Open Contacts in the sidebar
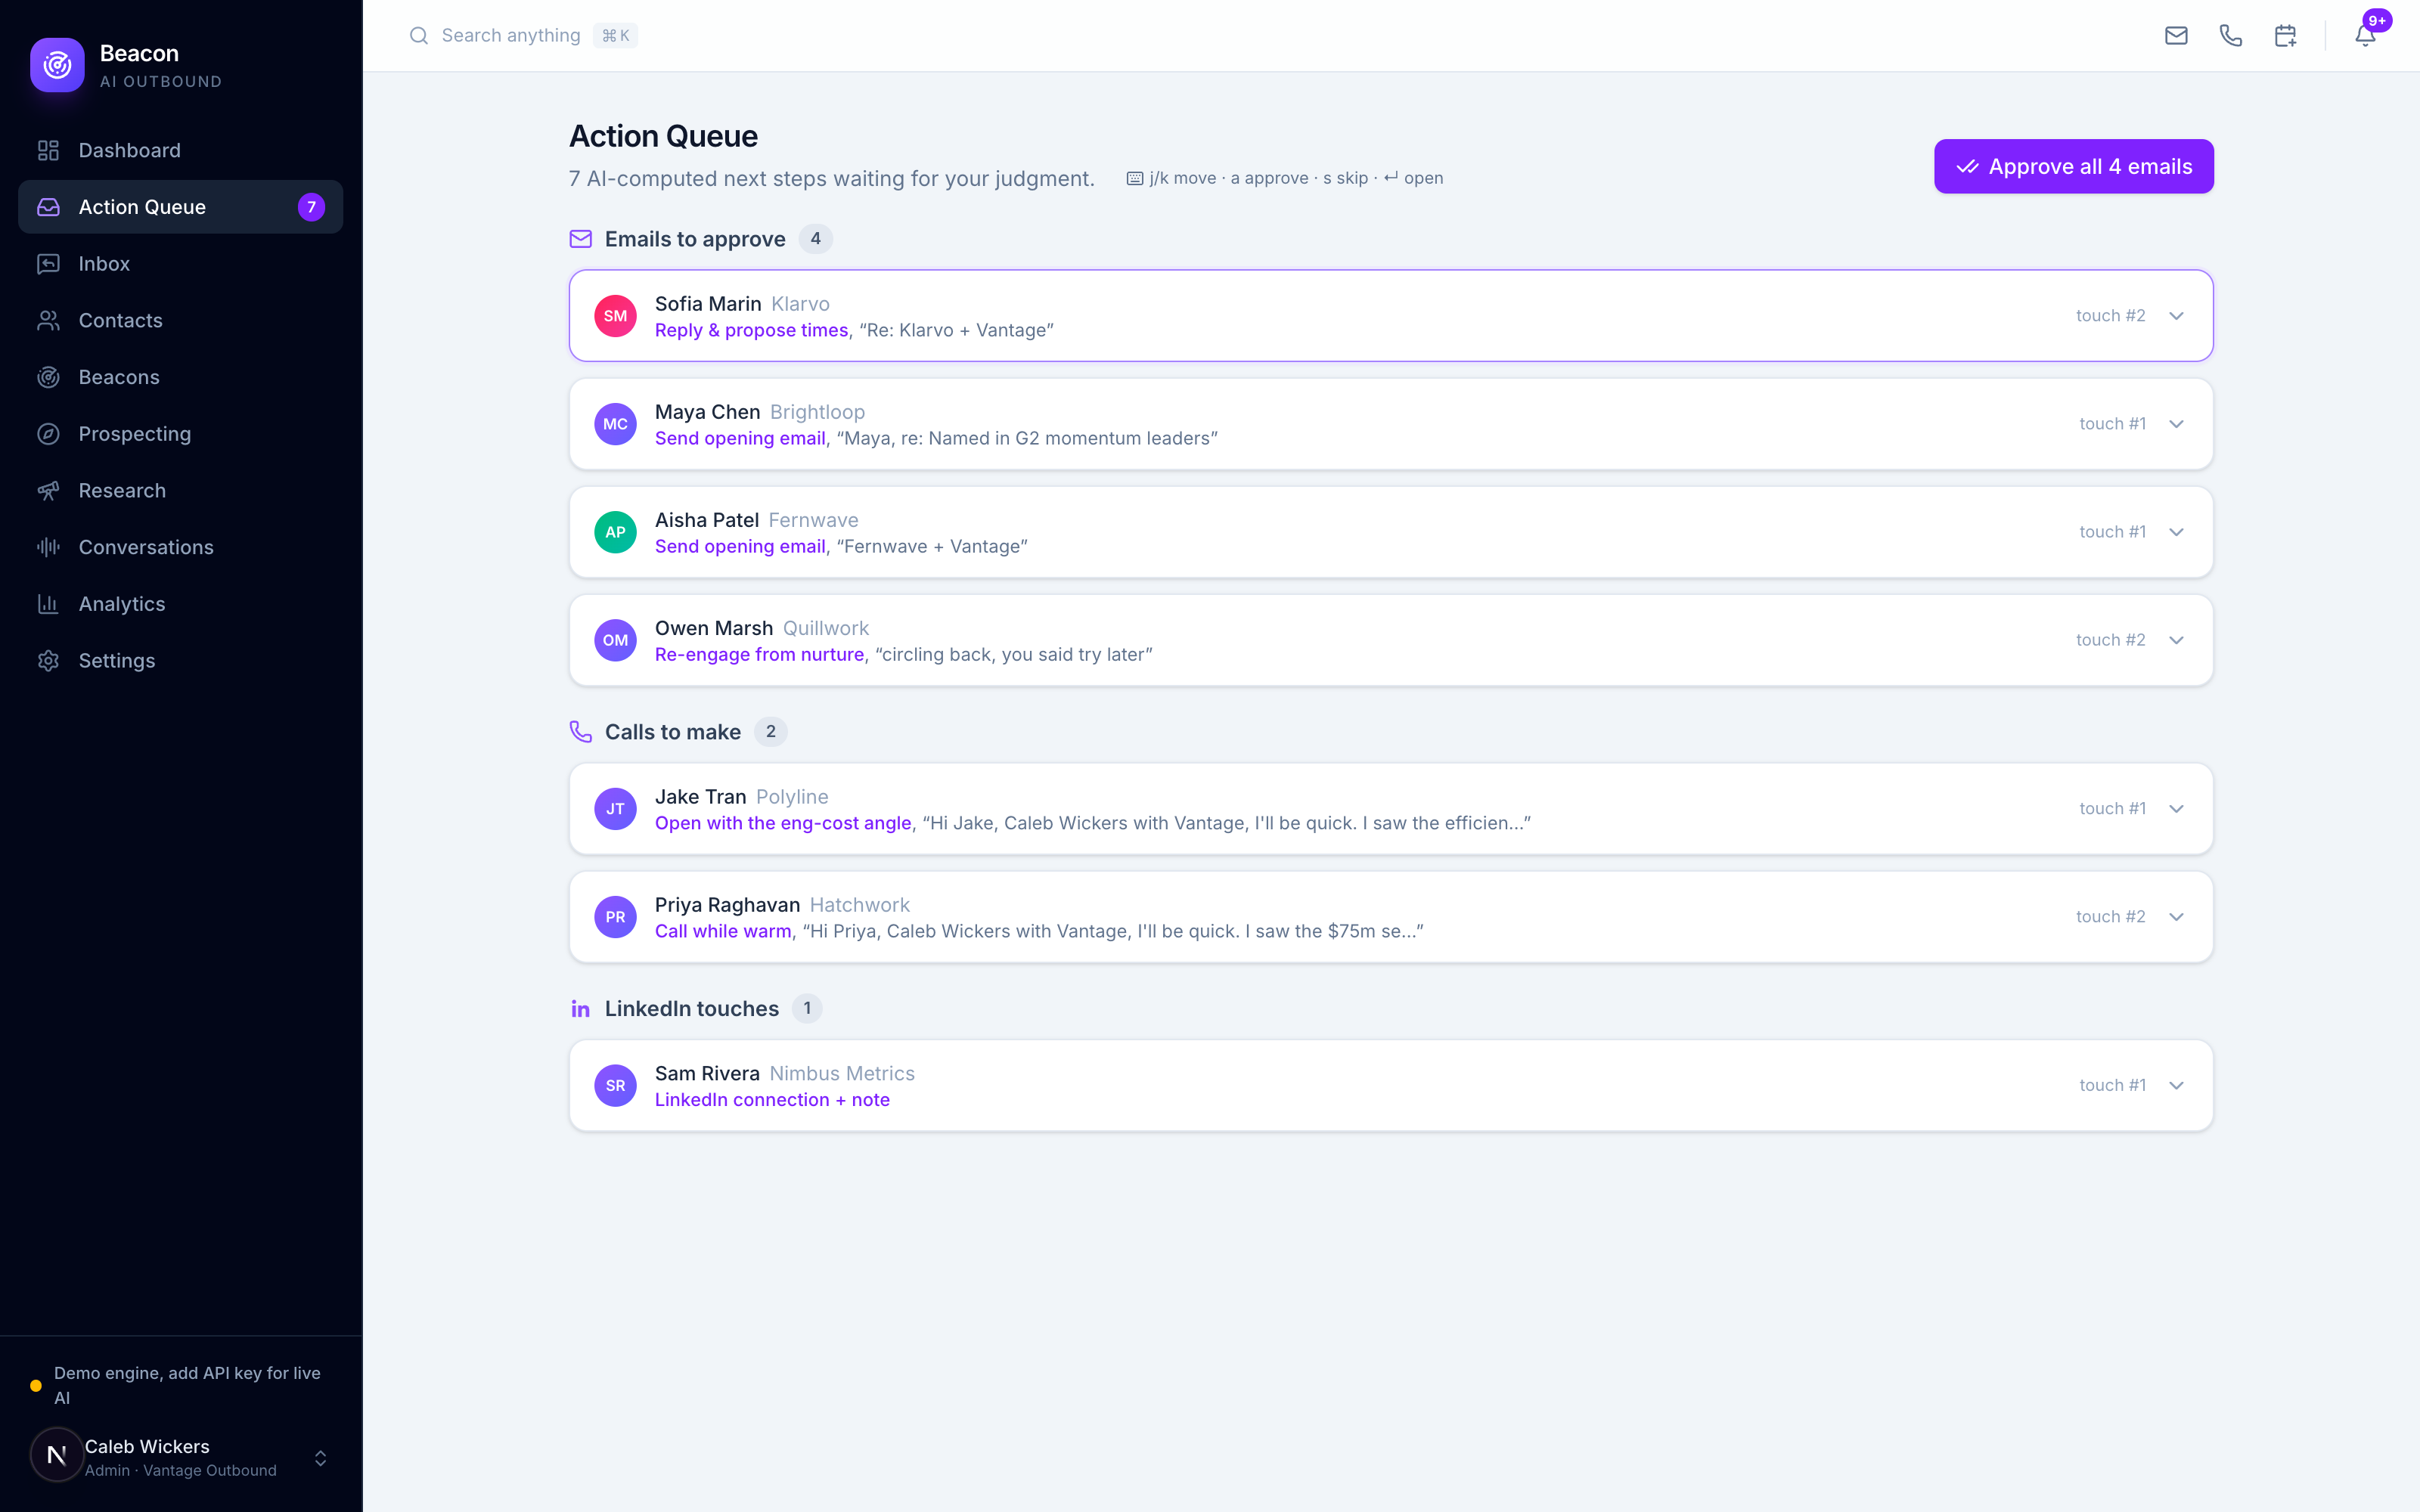This screenshot has width=2420, height=1512. [181, 321]
